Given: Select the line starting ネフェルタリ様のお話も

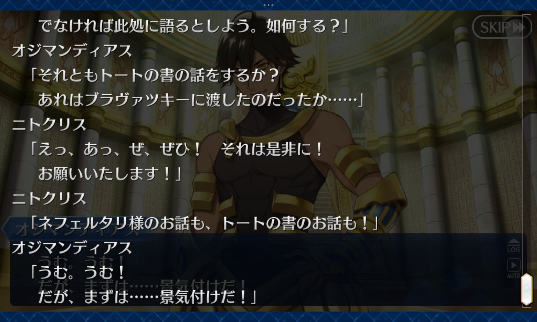Looking at the screenshot, I should [204, 223].
